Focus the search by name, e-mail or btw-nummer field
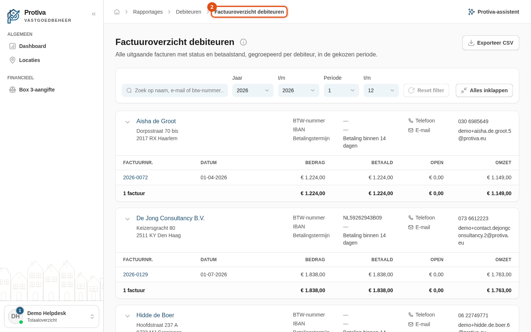The height and width of the screenshot is (332, 531). pos(175,90)
